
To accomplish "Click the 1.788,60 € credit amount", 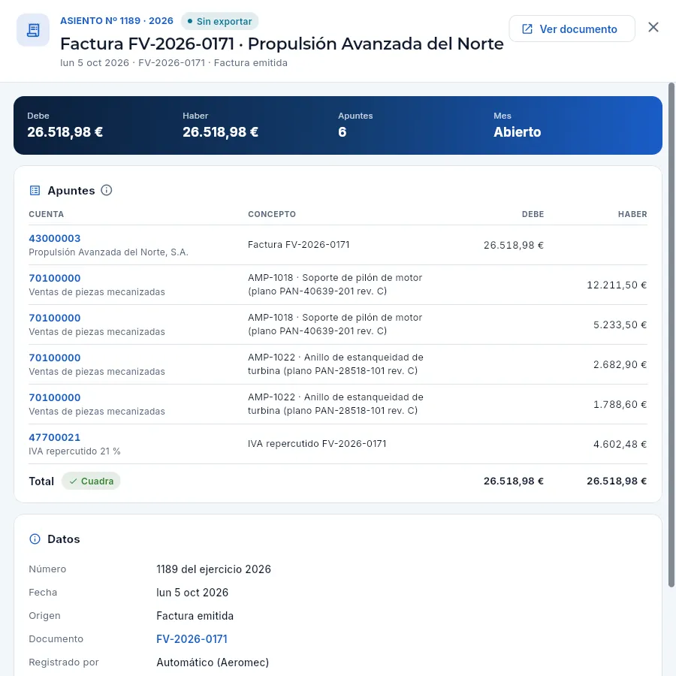I will [x=620, y=404].
